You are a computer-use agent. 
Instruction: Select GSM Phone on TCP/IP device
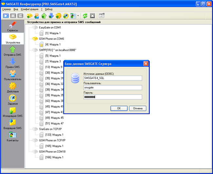[52, 140]
